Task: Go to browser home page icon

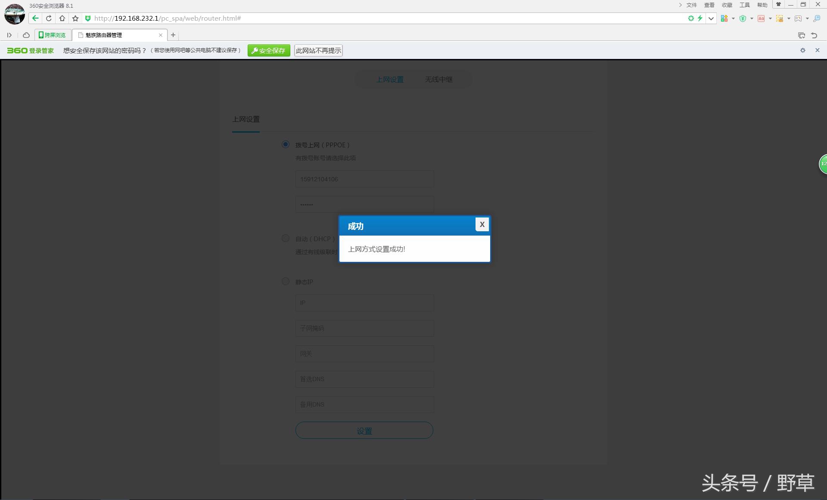Action: (62, 18)
